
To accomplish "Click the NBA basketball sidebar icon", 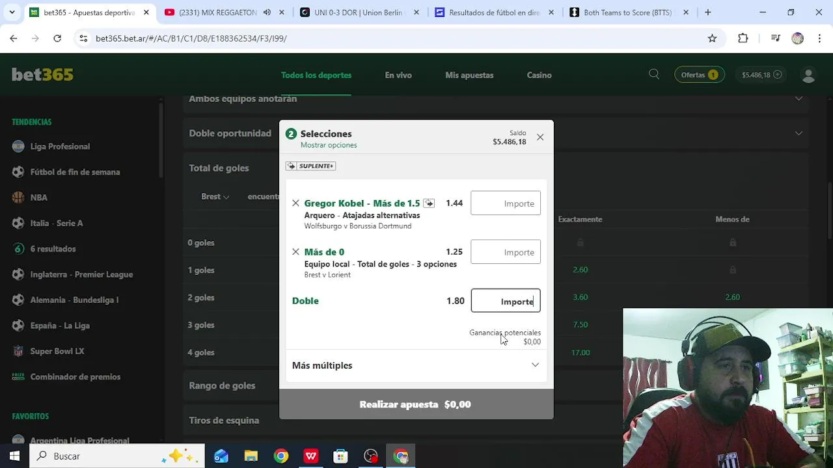I will [x=18, y=198].
